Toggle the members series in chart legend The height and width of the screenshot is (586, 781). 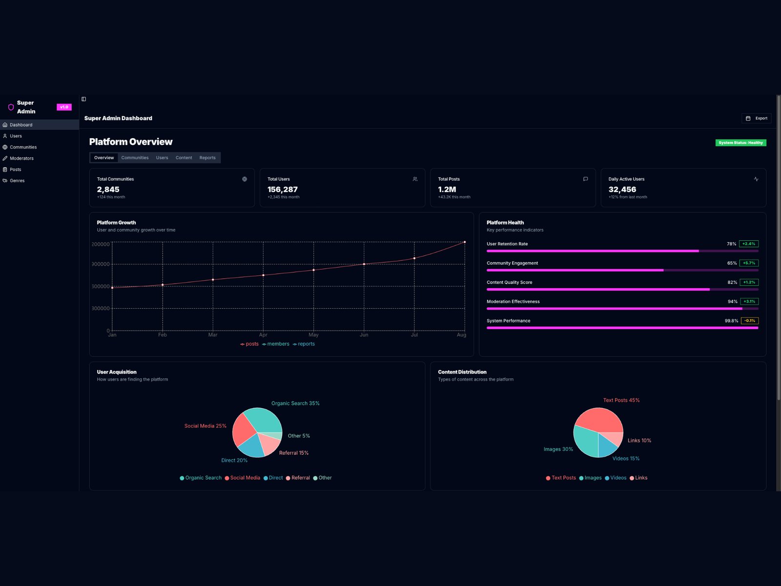click(x=276, y=344)
